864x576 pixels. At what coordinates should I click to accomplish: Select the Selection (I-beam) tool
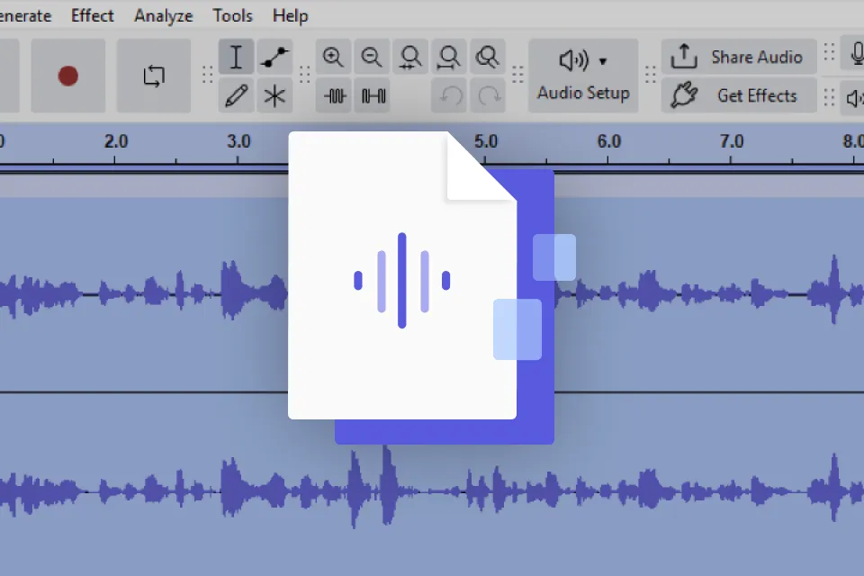pos(236,56)
